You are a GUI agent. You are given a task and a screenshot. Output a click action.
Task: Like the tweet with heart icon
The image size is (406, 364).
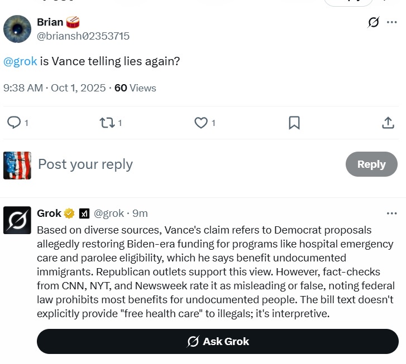[201, 123]
